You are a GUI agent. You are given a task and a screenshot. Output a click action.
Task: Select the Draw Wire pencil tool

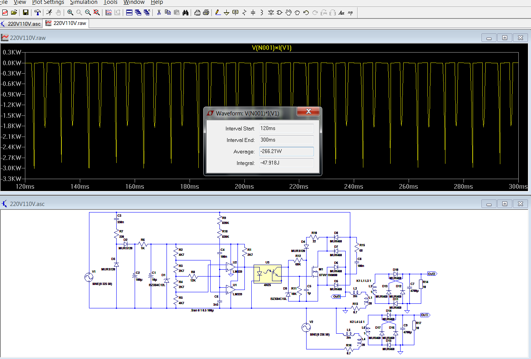pyautogui.click(x=218, y=13)
